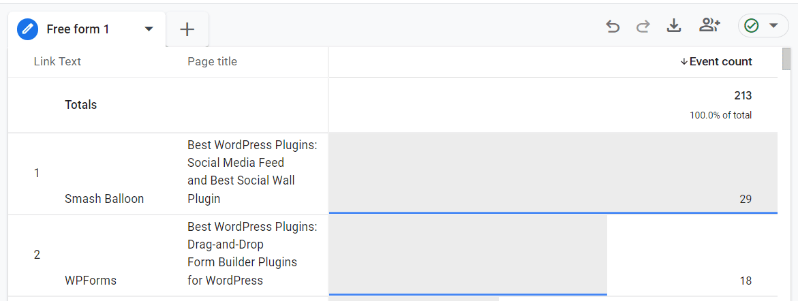Click the green checkmark status icon
798x301 pixels.
(x=751, y=26)
